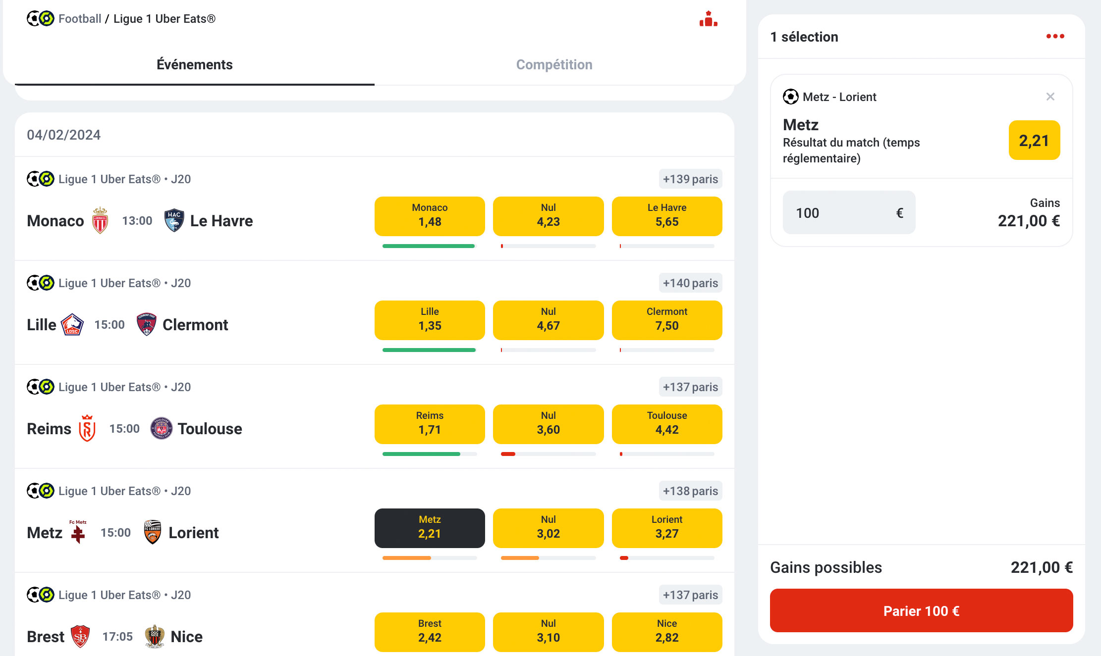Image resolution: width=1101 pixels, height=656 pixels.
Task: Select Nul 3,60 for Reims - Toulouse
Action: 548,424
